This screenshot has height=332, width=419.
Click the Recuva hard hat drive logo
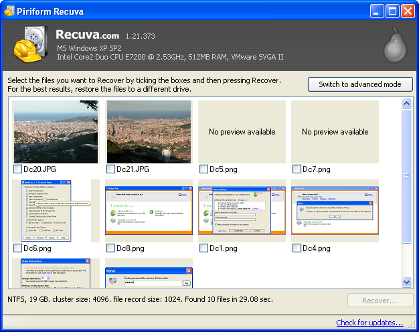click(x=31, y=44)
